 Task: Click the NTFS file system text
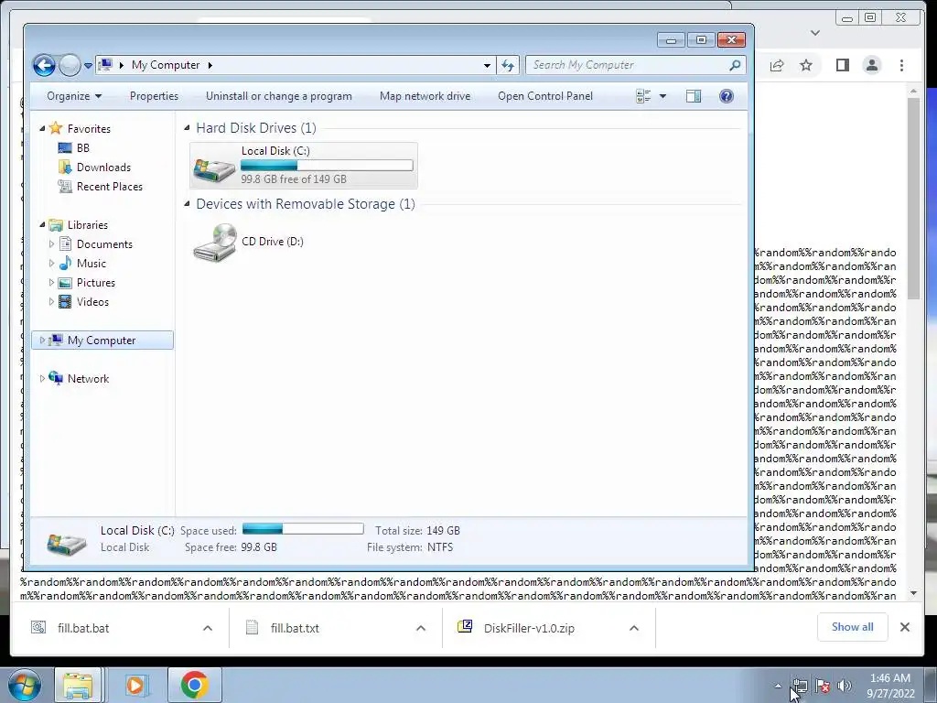(440, 547)
